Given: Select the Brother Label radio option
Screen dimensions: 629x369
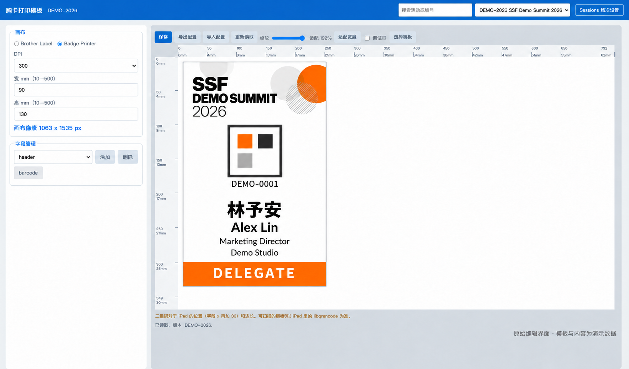Looking at the screenshot, I should (x=17, y=44).
